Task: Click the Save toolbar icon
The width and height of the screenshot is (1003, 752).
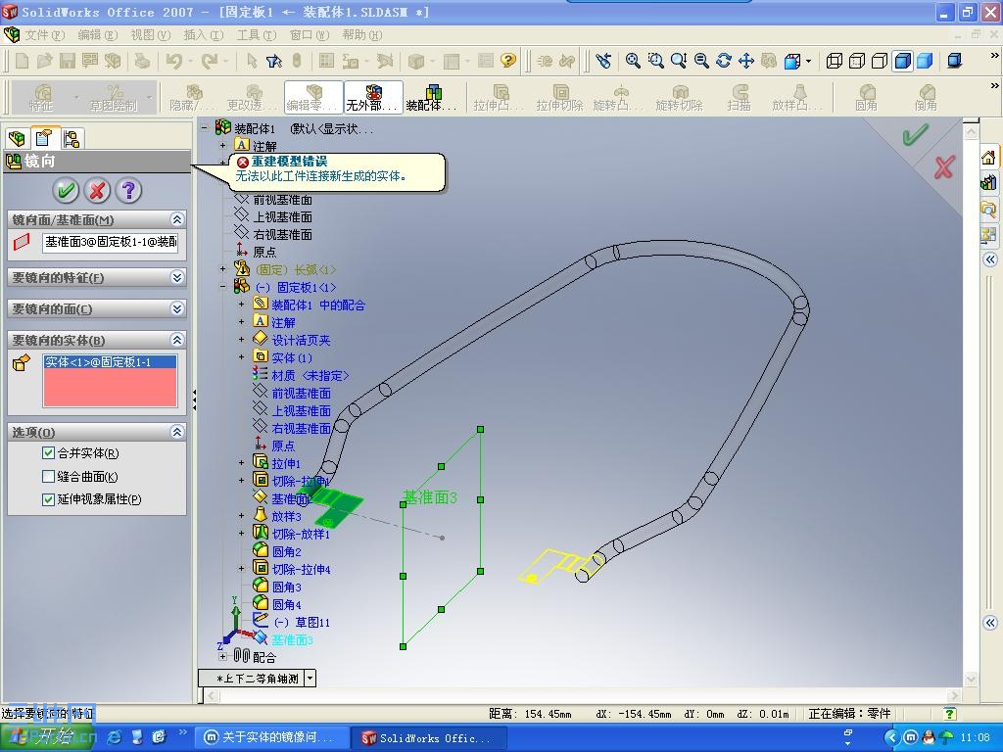Action: click(68, 61)
